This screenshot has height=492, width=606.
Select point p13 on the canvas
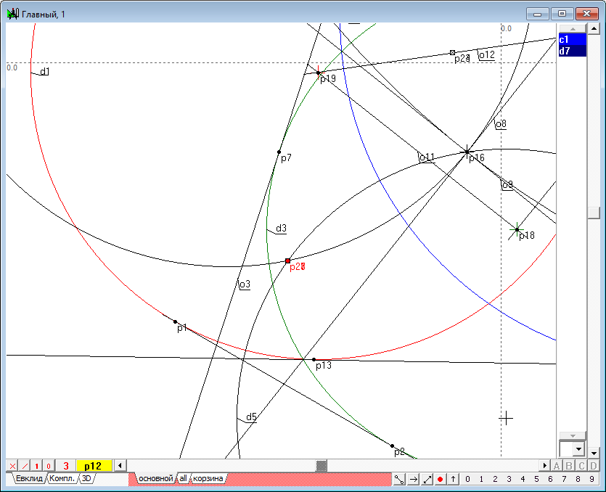click(314, 359)
